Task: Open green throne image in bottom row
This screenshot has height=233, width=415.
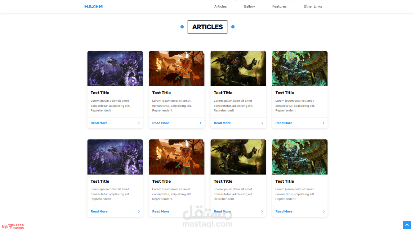Action: coord(300,157)
